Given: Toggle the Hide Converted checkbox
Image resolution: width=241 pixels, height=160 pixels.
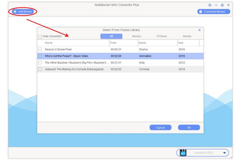Looking at the screenshot, I should pos(40,37).
